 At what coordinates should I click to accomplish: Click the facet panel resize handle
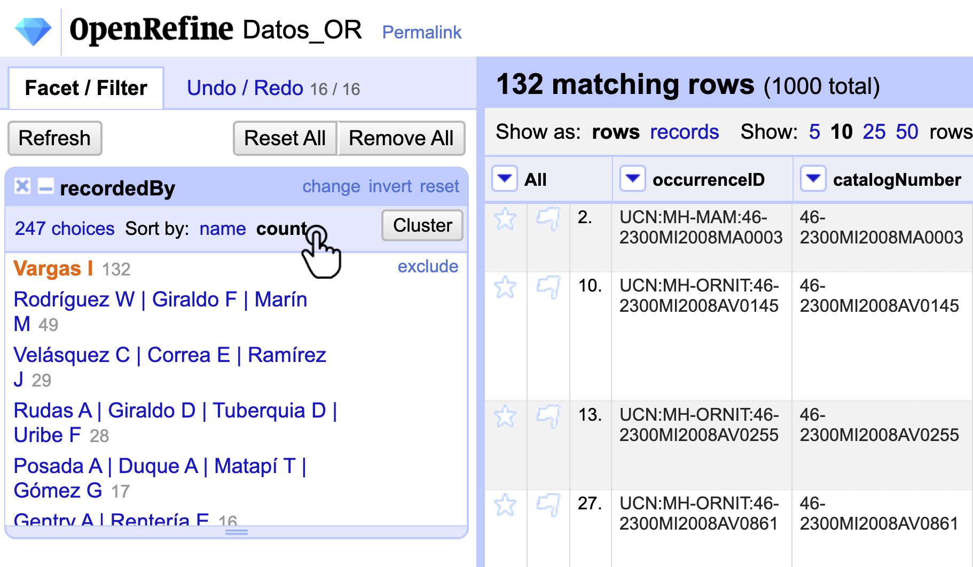point(236,532)
